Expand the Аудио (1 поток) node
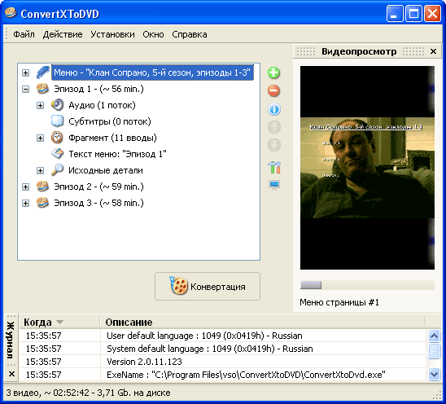446x404 pixels. (40, 105)
